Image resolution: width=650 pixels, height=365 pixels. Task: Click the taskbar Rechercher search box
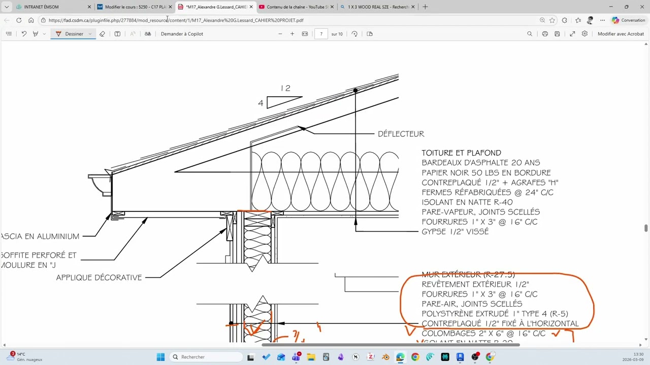click(207, 357)
